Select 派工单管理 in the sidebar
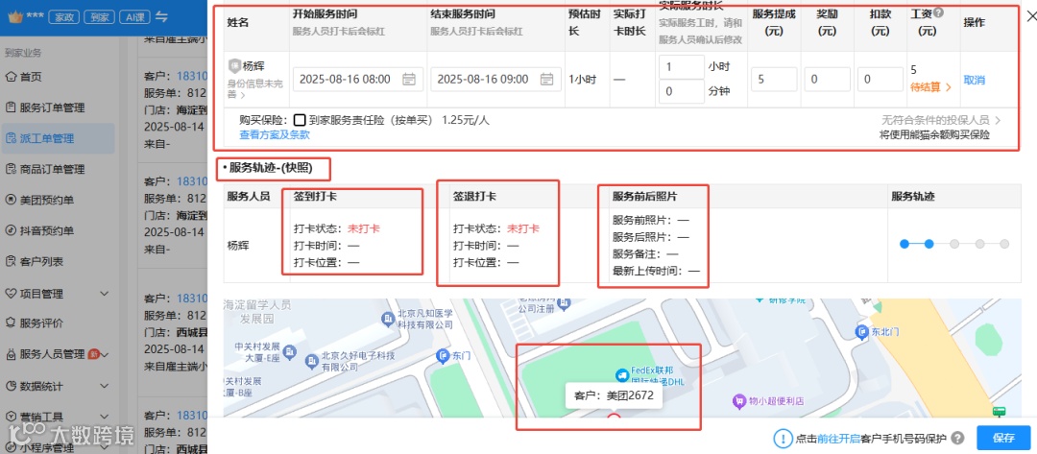This screenshot has width=1037, height=454. click(x=57, y=139)
